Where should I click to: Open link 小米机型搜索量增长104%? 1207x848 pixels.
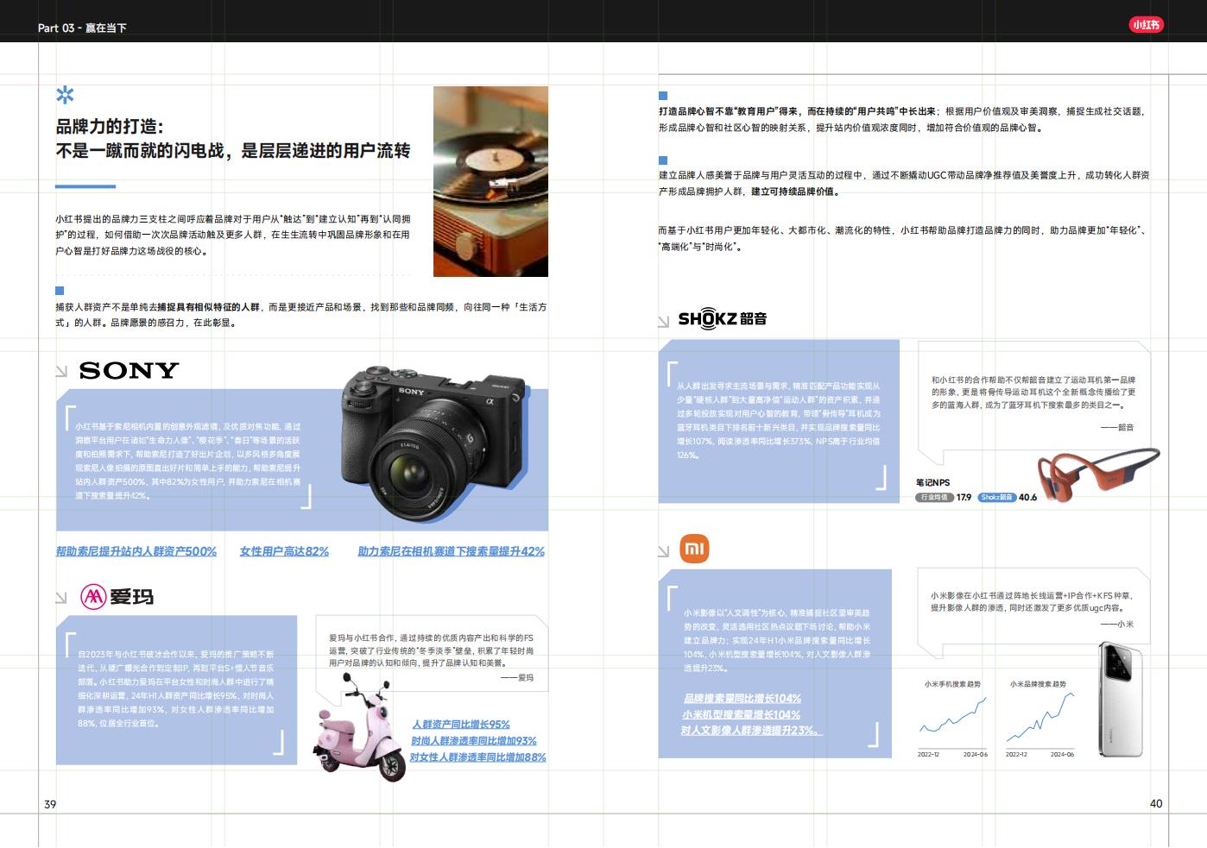(741, 715)
